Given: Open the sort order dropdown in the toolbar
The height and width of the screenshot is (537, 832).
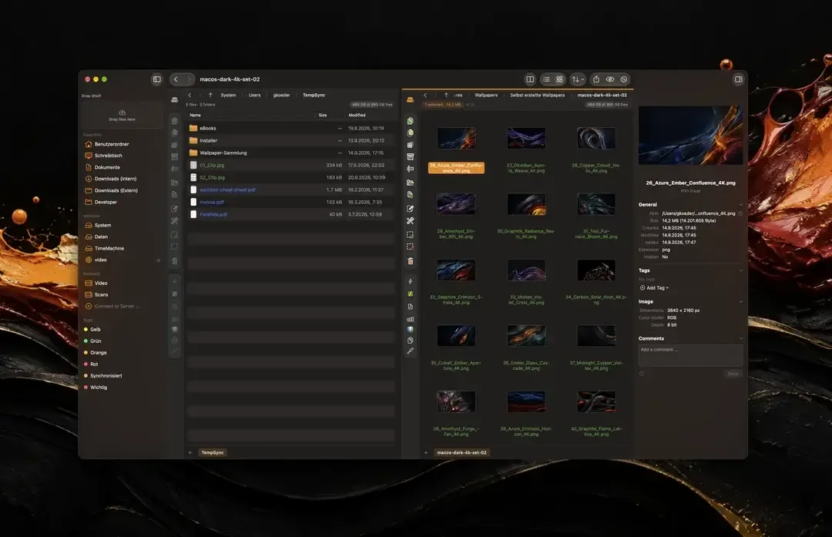Looking at the screenshot, I should [577, 79].
